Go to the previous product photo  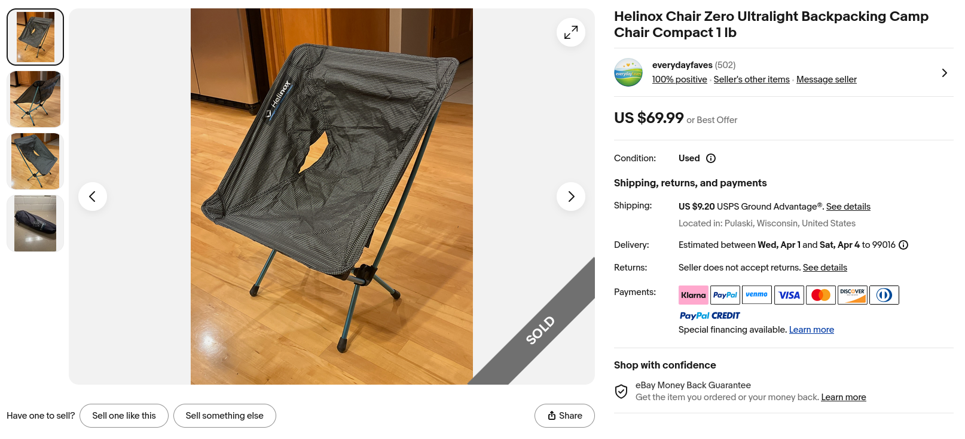click(x=93, y=197)
